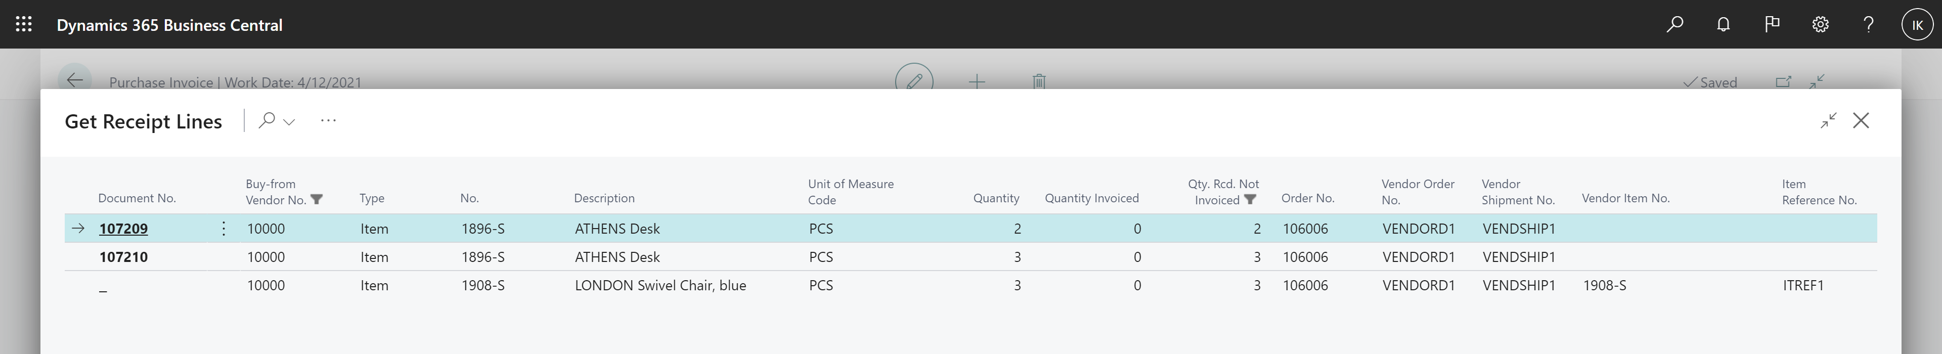Open the help question mark
This screenshot has height=354, width=1942.
[1868, 24]
